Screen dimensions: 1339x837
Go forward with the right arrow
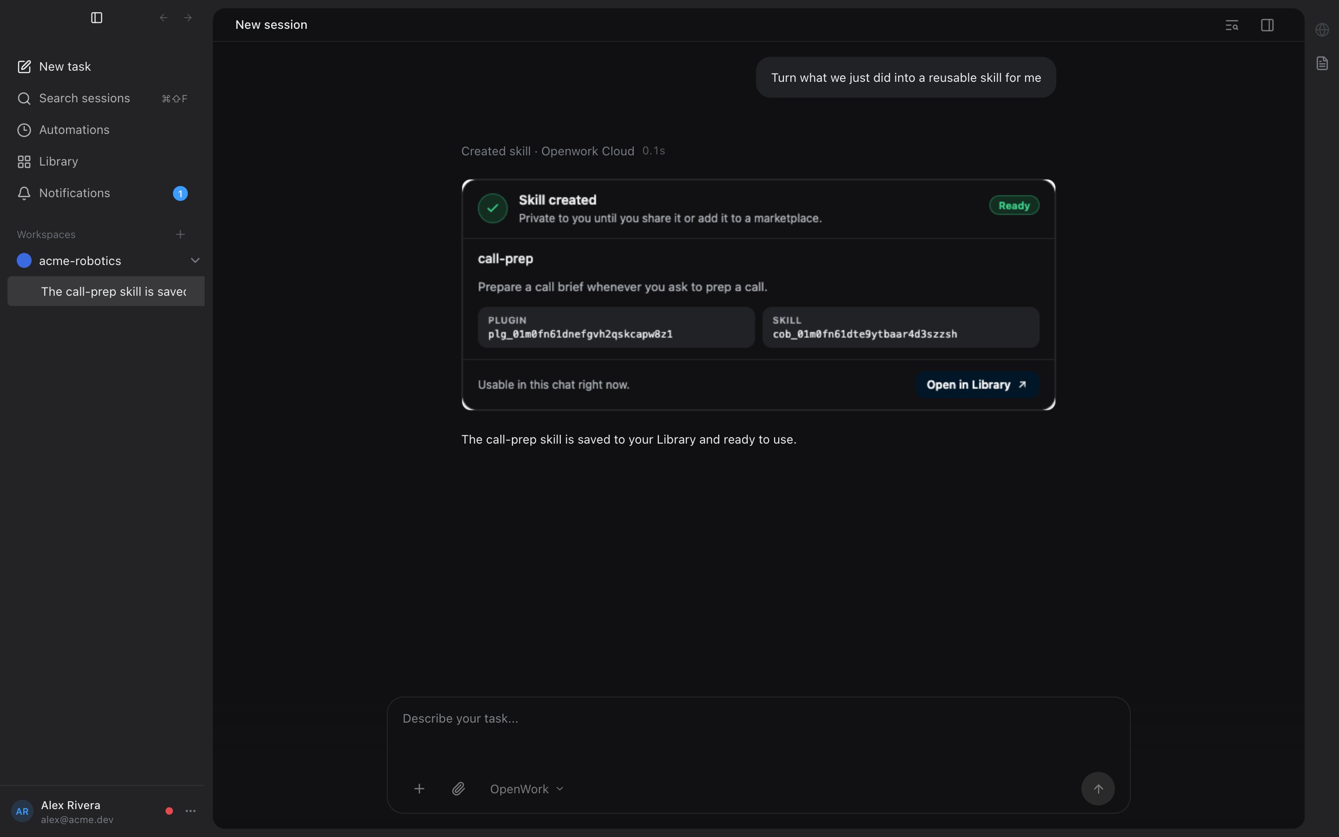tap(188, 18)
